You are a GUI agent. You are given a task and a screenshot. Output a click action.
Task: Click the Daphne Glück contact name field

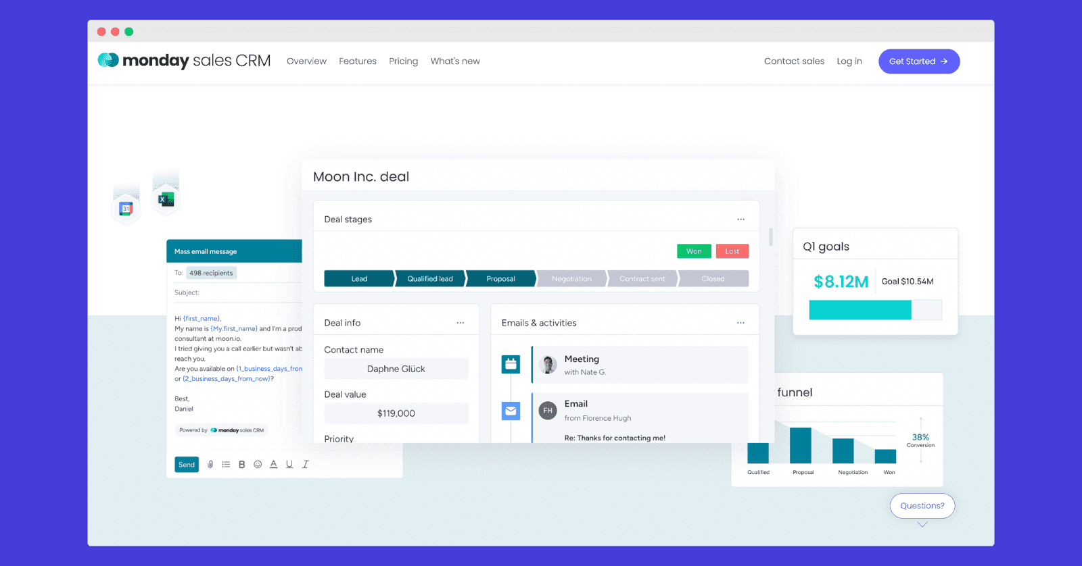coord(396,369)
